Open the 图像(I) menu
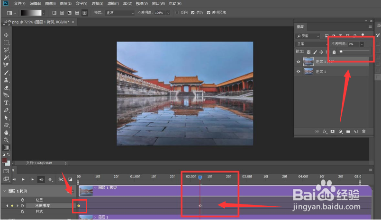 51,4
